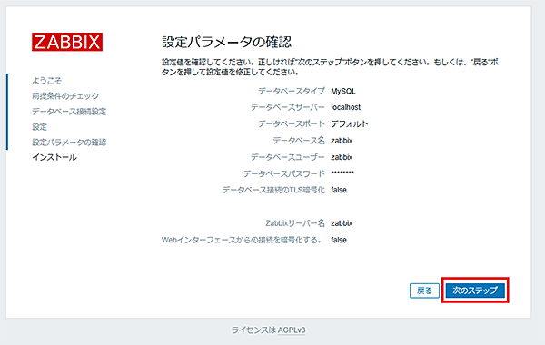Click the zabbix value beside データベース名
The height and width of the screenshot is (345, 545).
tap(342, 141)
